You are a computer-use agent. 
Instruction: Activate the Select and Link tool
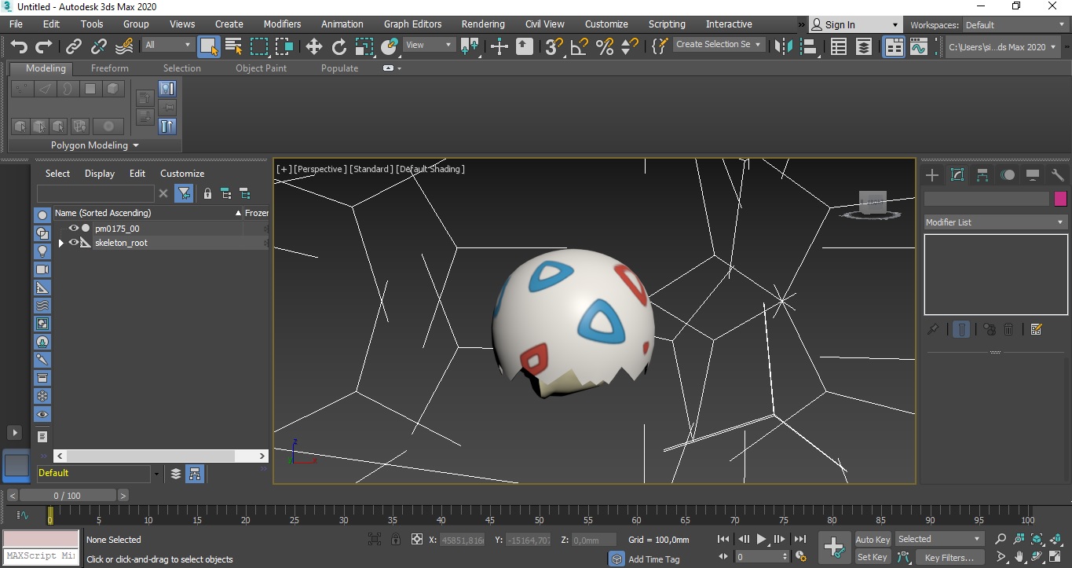tap(74, 46)
